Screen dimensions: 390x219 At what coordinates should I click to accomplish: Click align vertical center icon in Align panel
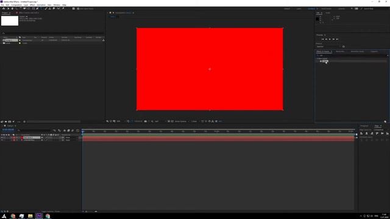pyautogui.click(x=382, y=133)
